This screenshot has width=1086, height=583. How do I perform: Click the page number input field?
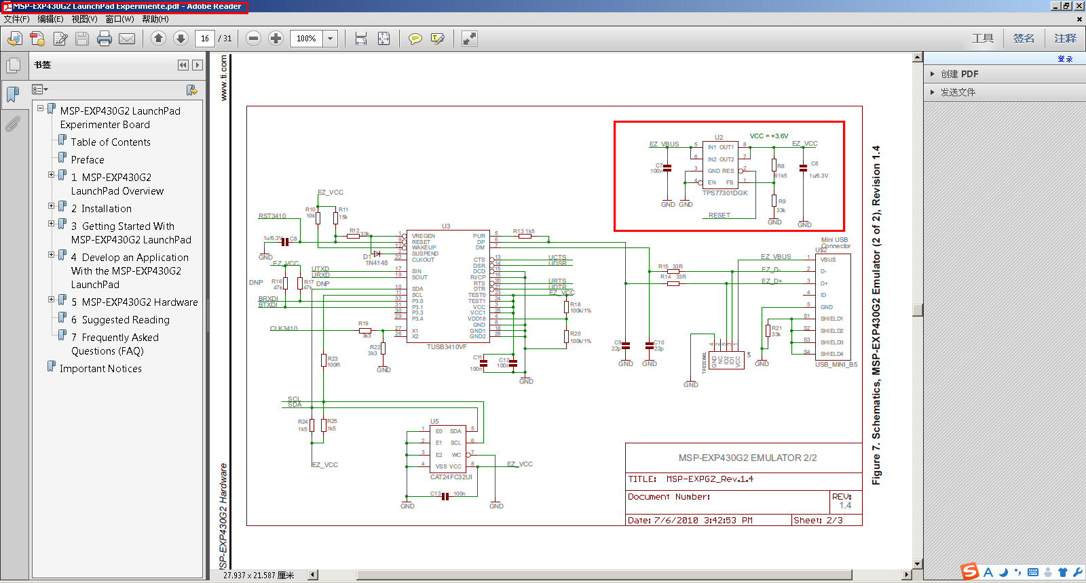coord(205,39)
